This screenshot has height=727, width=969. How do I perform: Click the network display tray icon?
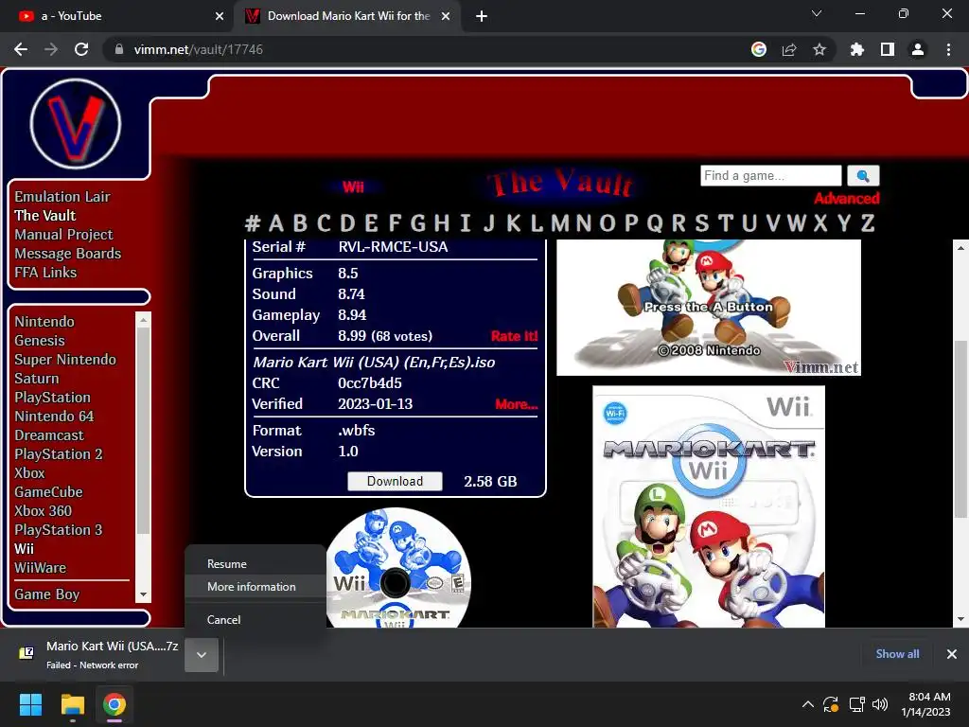click(x=856, y=704)
